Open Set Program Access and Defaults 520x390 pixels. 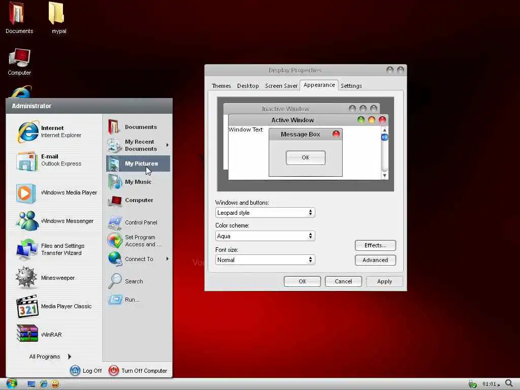point(138,241)
